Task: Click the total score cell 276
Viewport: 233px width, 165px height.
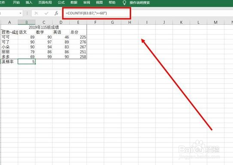Action: point(78,42)
